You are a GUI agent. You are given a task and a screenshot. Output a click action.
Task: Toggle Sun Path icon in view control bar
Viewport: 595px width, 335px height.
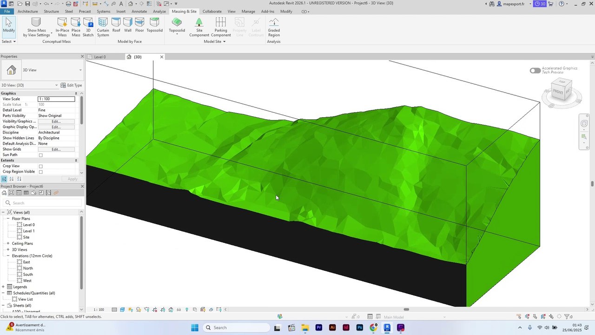coord(131,310)
